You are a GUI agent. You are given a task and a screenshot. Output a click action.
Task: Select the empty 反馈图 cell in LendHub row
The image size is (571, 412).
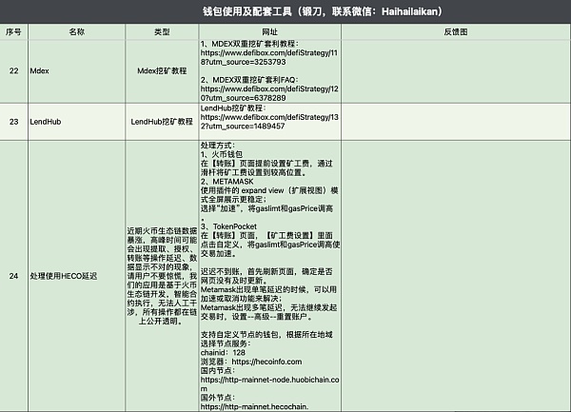(456, 122)
